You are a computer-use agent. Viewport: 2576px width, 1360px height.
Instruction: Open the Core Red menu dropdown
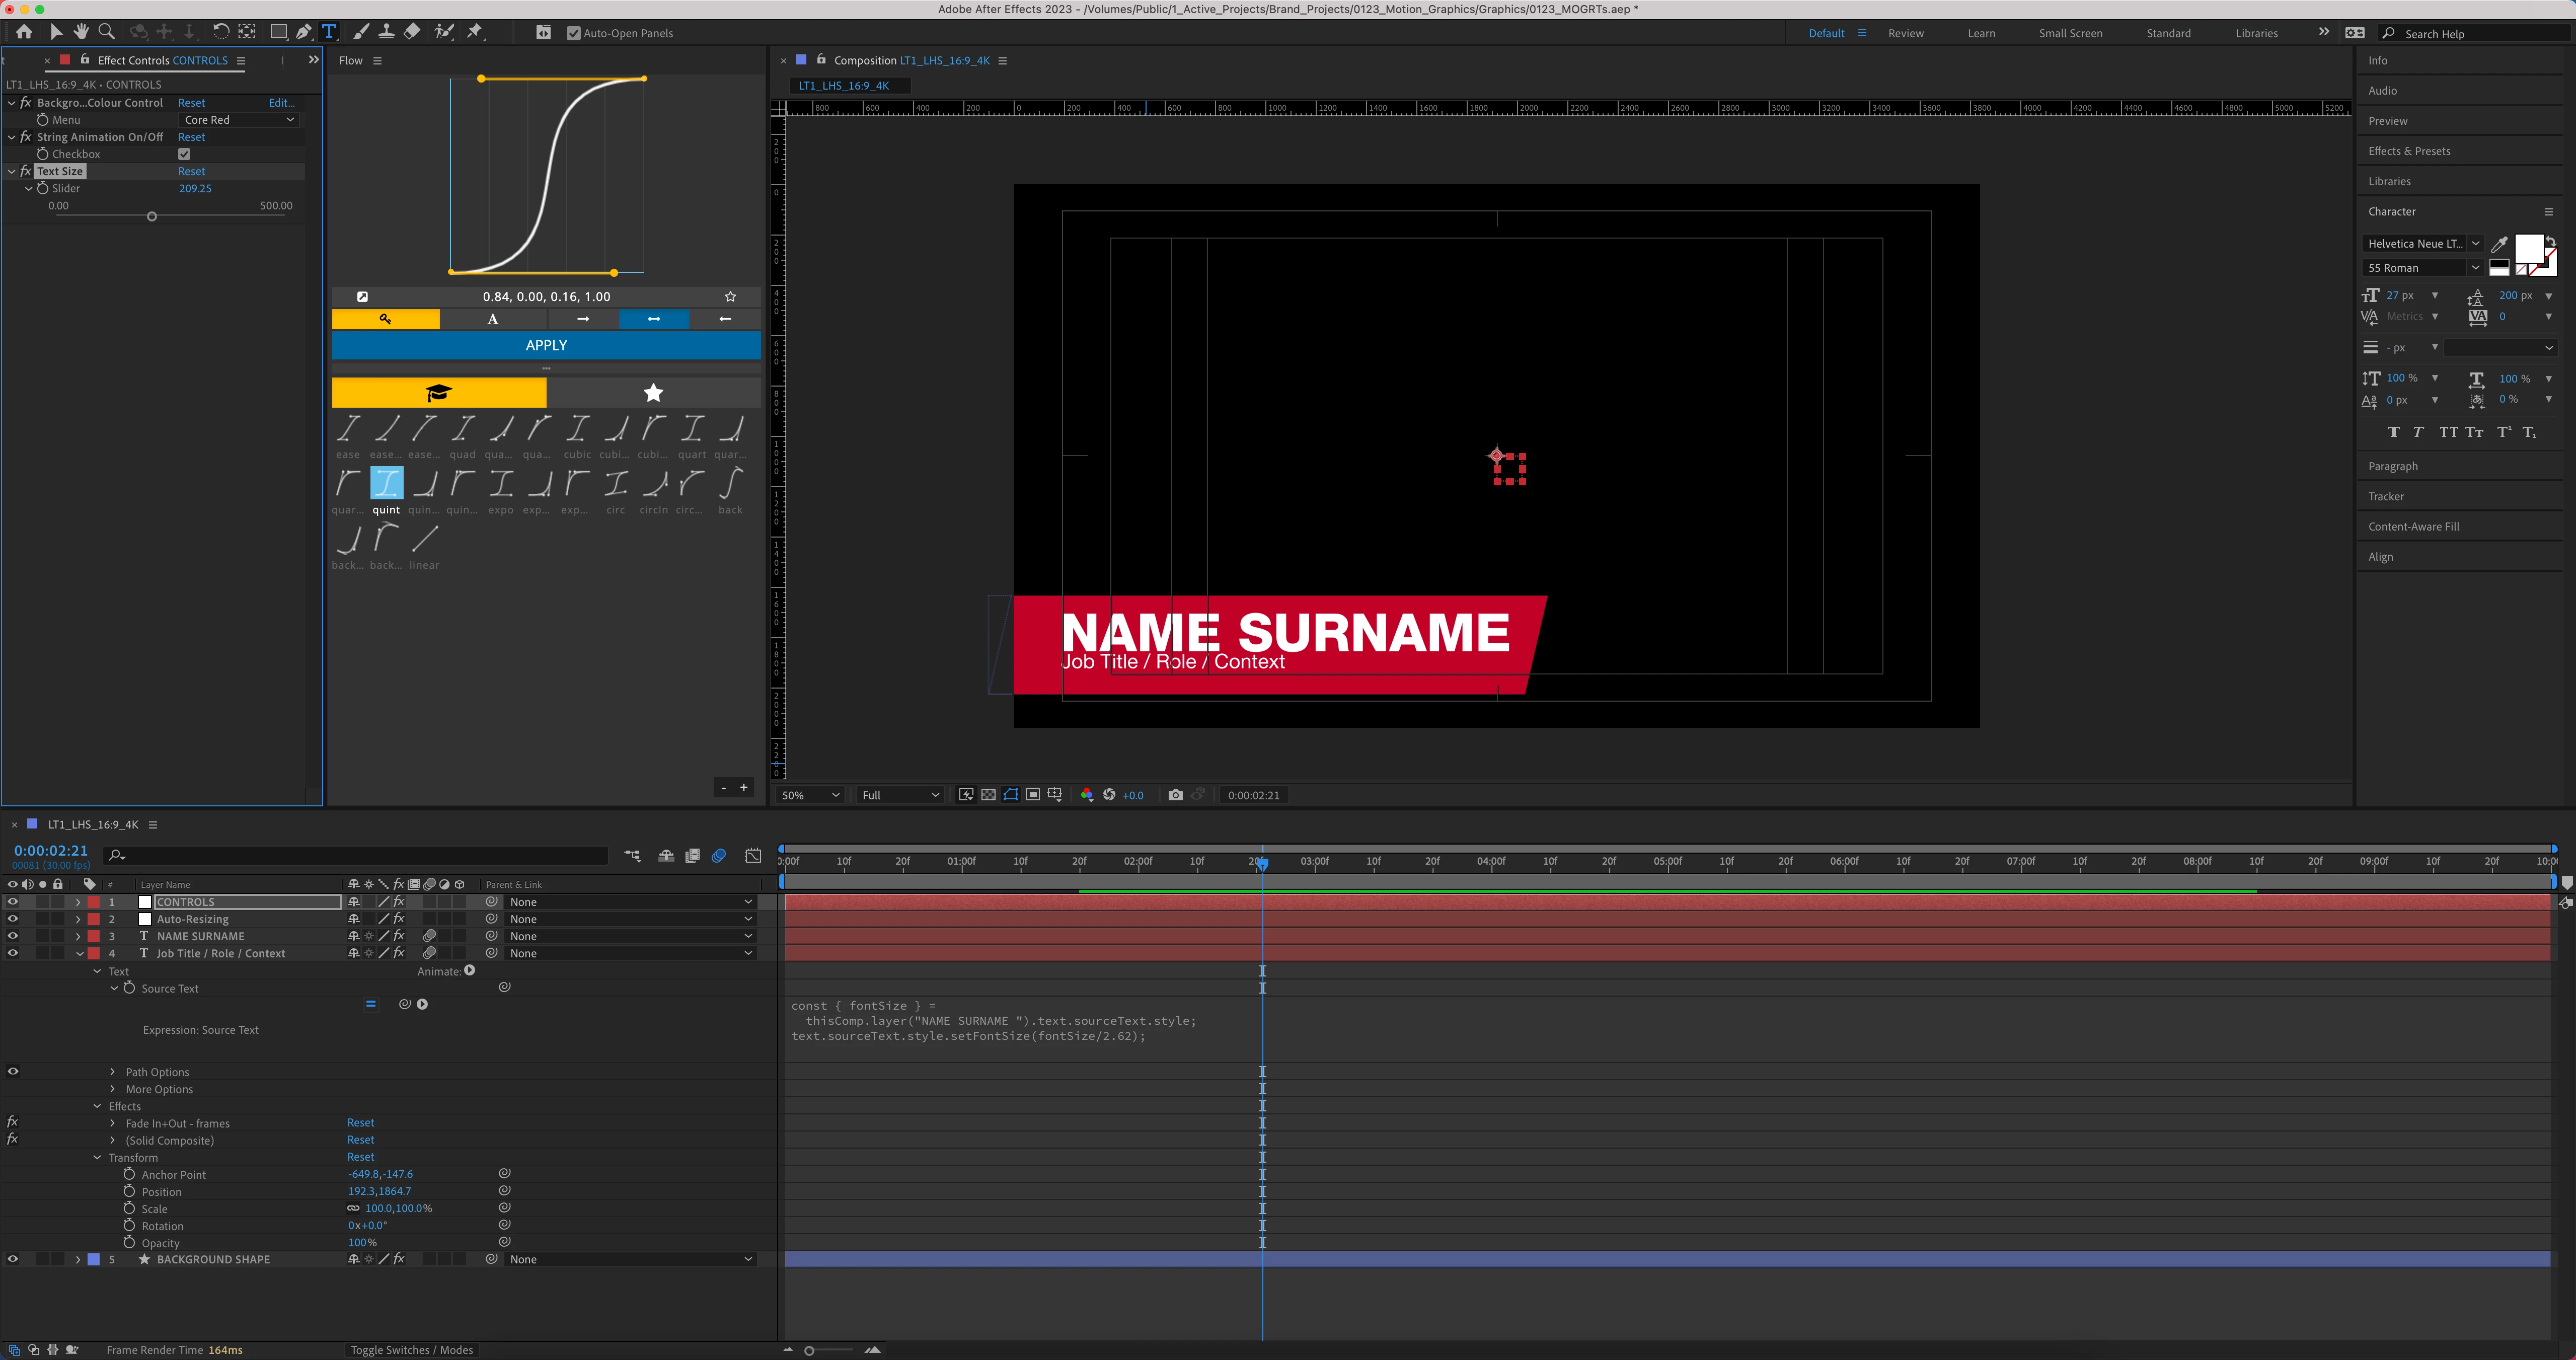[x=239, y=120]
